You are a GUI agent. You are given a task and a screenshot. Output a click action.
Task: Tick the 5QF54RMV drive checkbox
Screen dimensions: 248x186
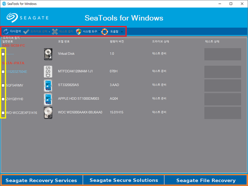click(x=3, y=85)
